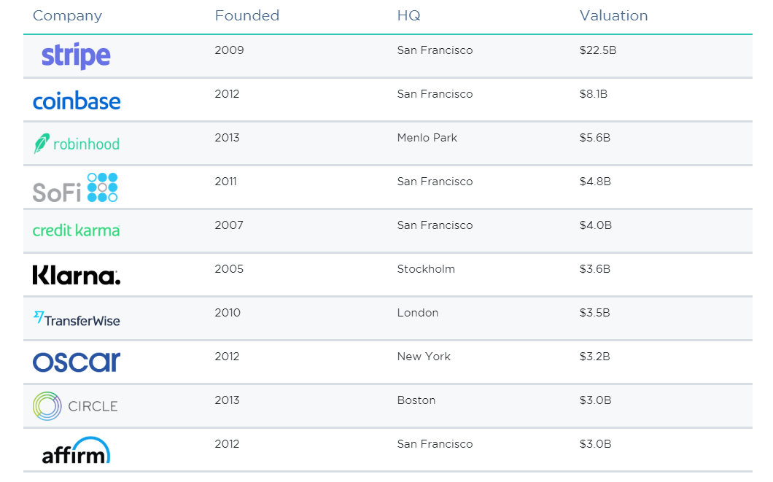Select the TransferWise logo

(x=77, y=319)
